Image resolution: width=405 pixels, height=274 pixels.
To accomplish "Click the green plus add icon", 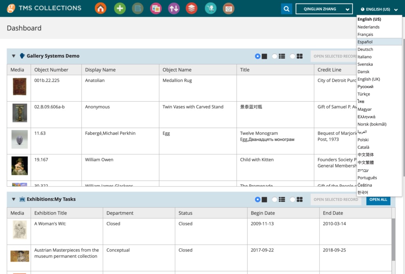I will coord(120,9).
